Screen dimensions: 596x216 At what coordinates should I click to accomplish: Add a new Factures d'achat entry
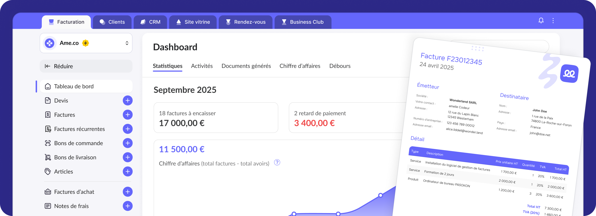pos(128,192)
